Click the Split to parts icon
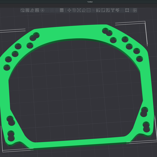This screenshot has width=157, height=157. pyautogui.click(x=57, y=10)
